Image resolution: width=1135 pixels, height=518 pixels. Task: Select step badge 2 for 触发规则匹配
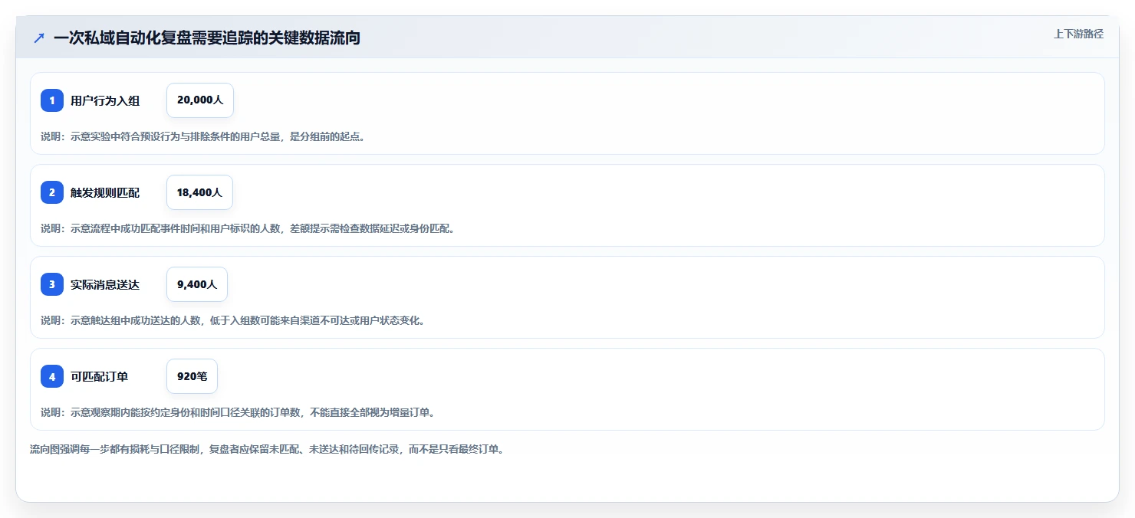tap(52, 192)
